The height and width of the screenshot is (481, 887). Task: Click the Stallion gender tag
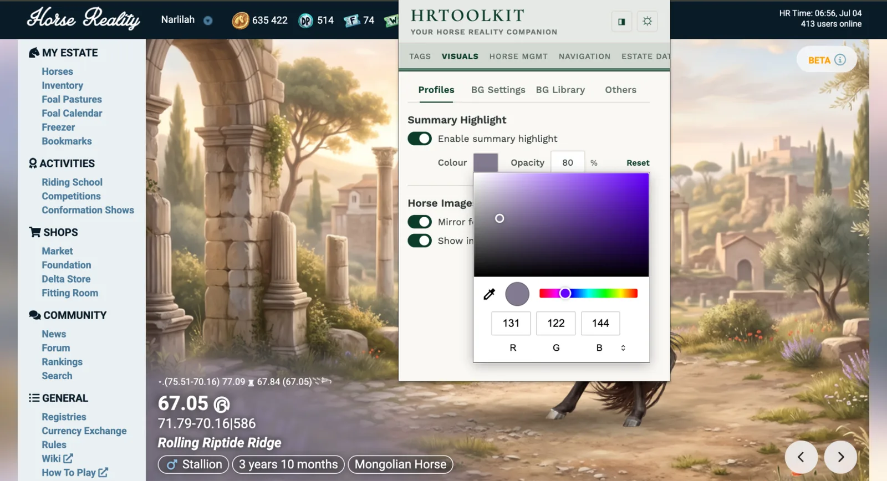coord(193,464)
